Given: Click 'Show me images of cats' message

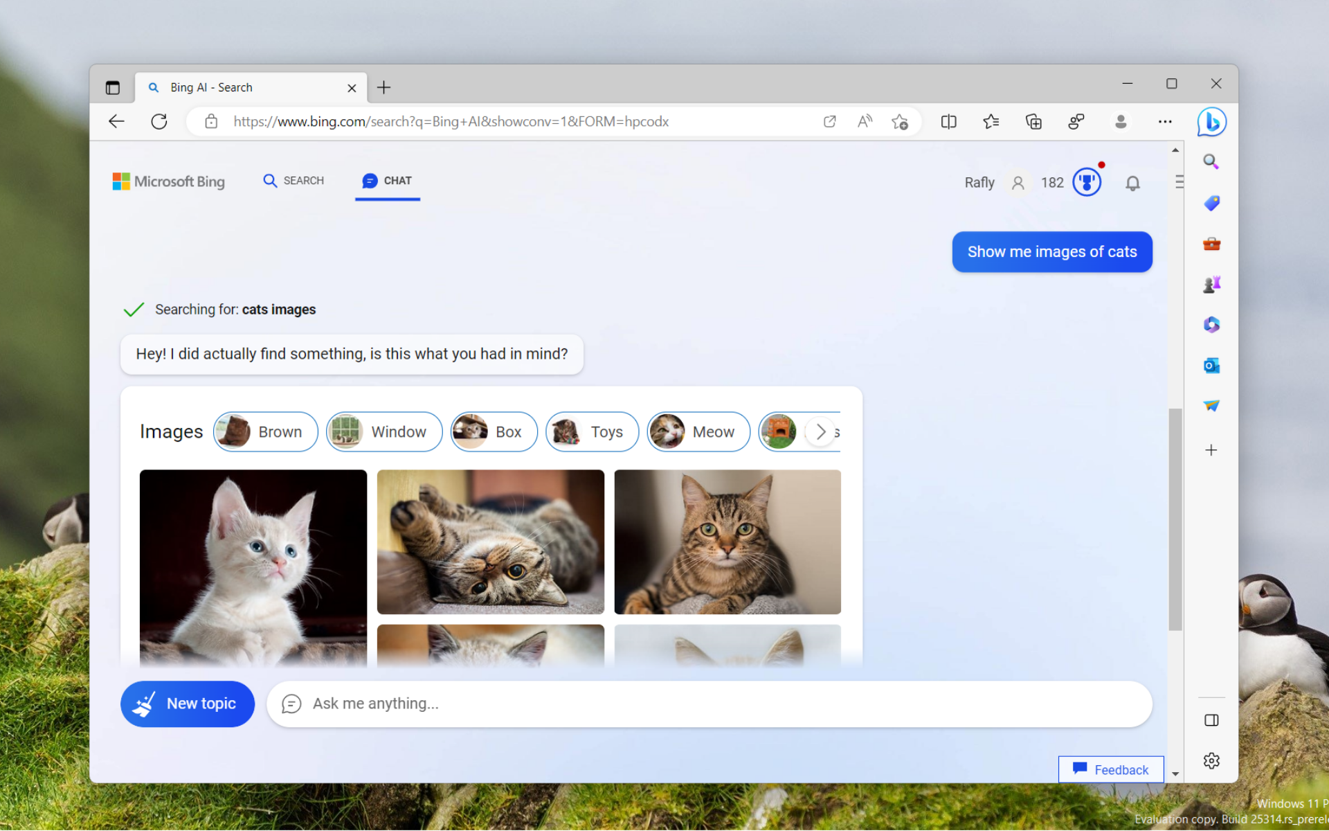Looking at the screenshot, I should [1052, 252].
